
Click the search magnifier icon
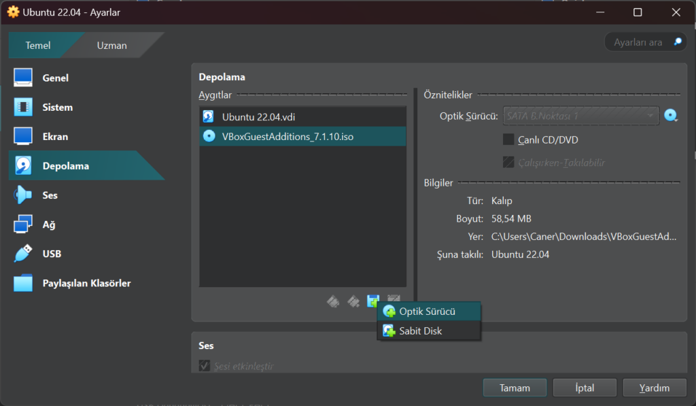[678, 41]
